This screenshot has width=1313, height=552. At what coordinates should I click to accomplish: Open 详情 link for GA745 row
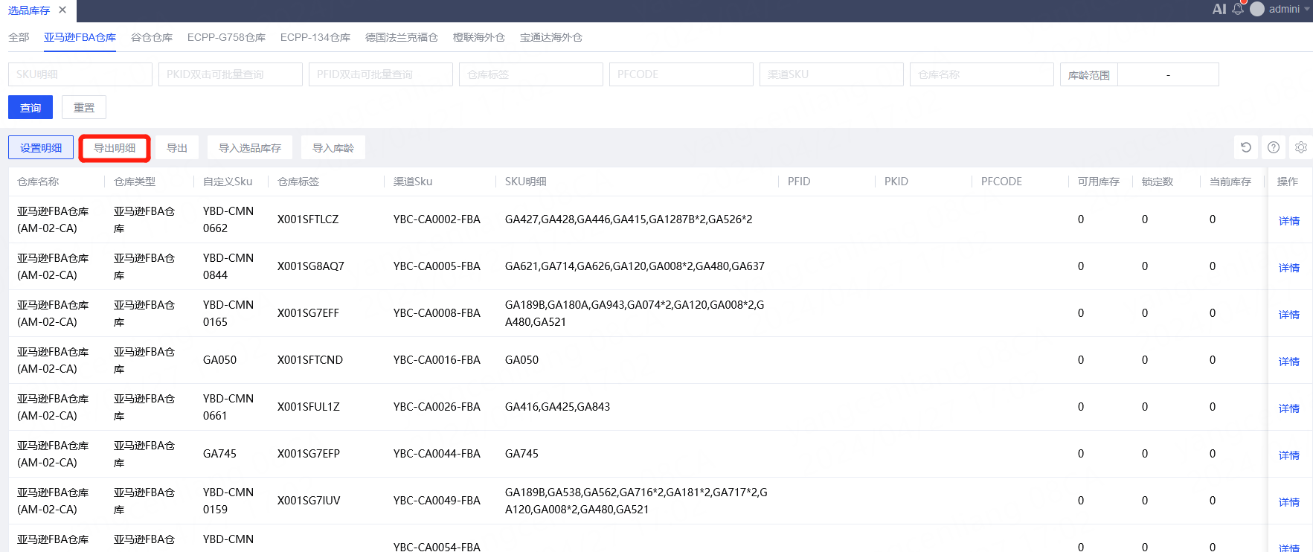1288,455
